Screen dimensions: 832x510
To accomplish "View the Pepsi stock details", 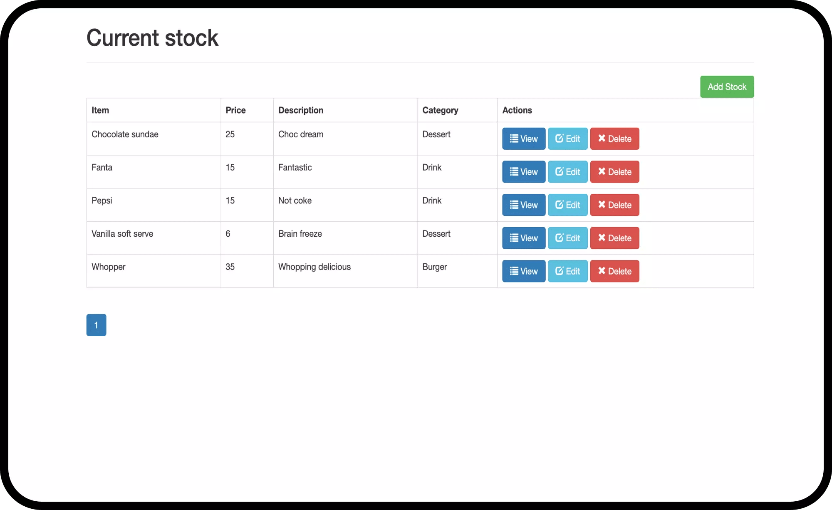I will pyautogui.click(x=523, y=205).
